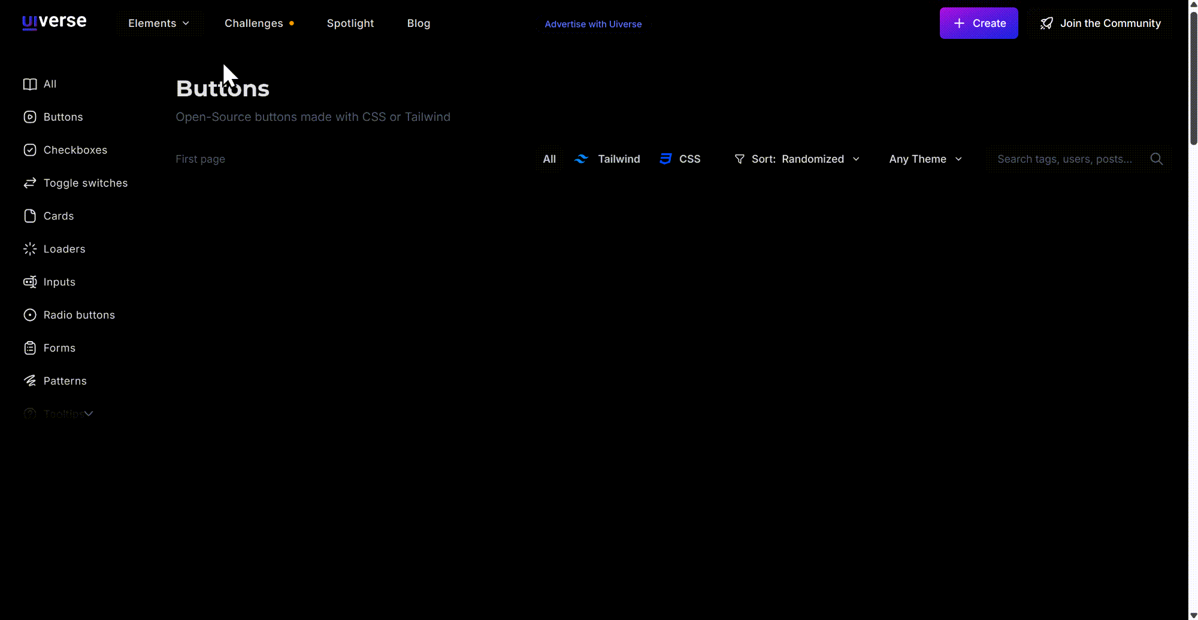Go to the Spotlight page
This screenshot has width=1198, height=620.
(x=350, y=23)
